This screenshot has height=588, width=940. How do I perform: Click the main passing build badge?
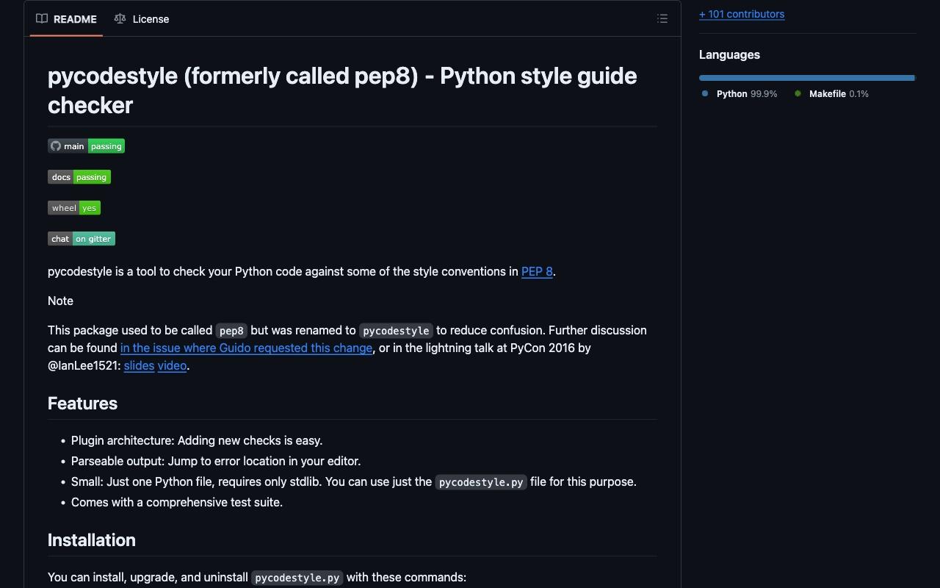coord(86,146)
